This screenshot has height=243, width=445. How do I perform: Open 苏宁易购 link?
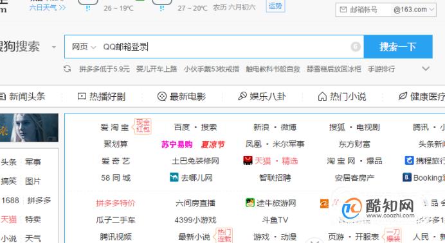click(177, 144)
